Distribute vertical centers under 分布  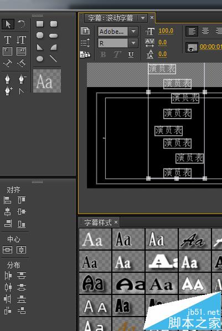coord(22,288)
